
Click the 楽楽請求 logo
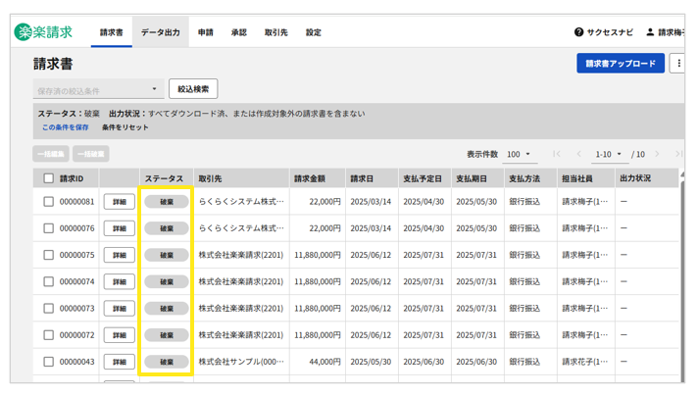(x=44, y=32)
